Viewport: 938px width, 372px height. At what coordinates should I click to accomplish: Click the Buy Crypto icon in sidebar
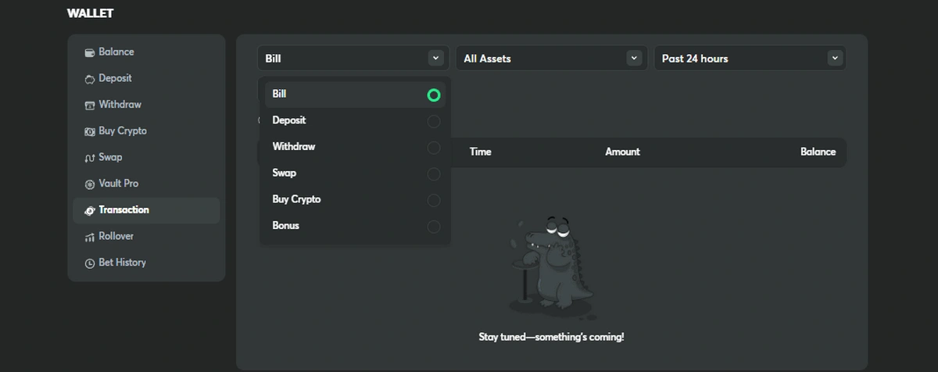[90, 131]
